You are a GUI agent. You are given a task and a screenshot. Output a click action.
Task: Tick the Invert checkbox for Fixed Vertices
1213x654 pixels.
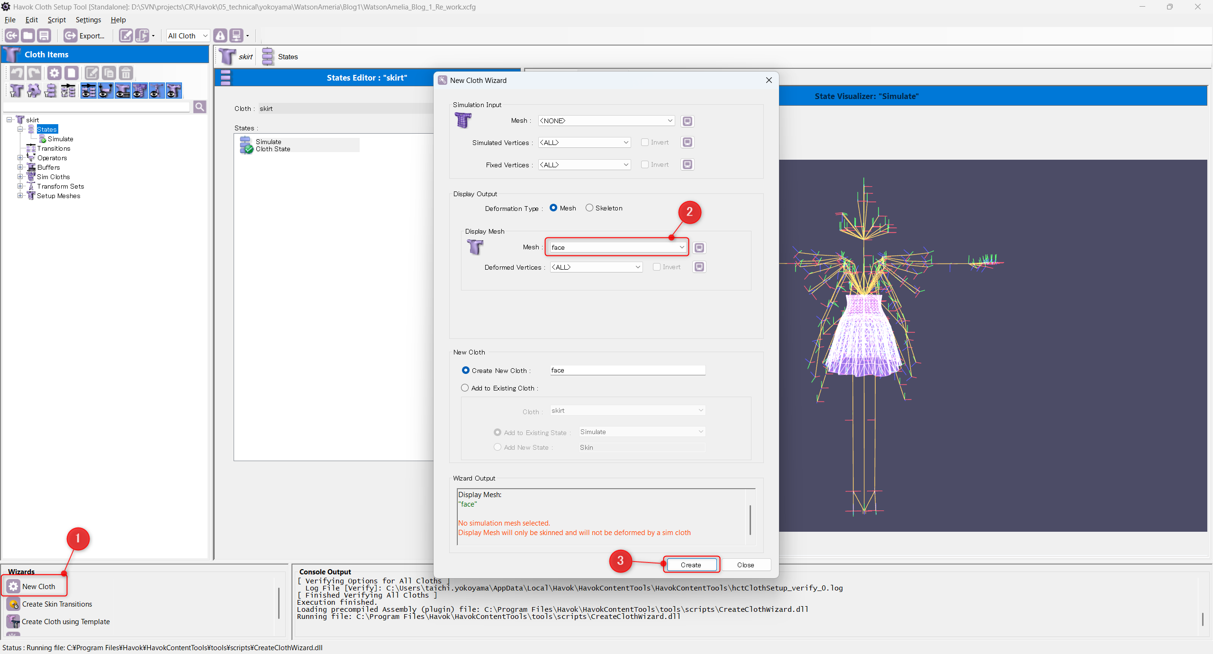pyautogui.click(x=645, y=164)
